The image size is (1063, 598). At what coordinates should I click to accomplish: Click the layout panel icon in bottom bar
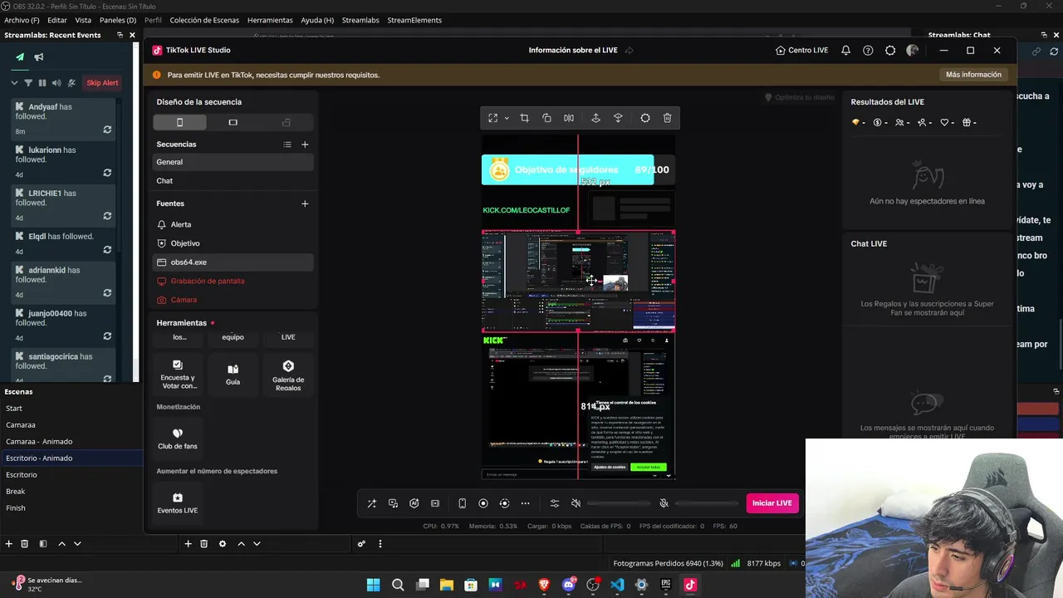click(435, 503)
